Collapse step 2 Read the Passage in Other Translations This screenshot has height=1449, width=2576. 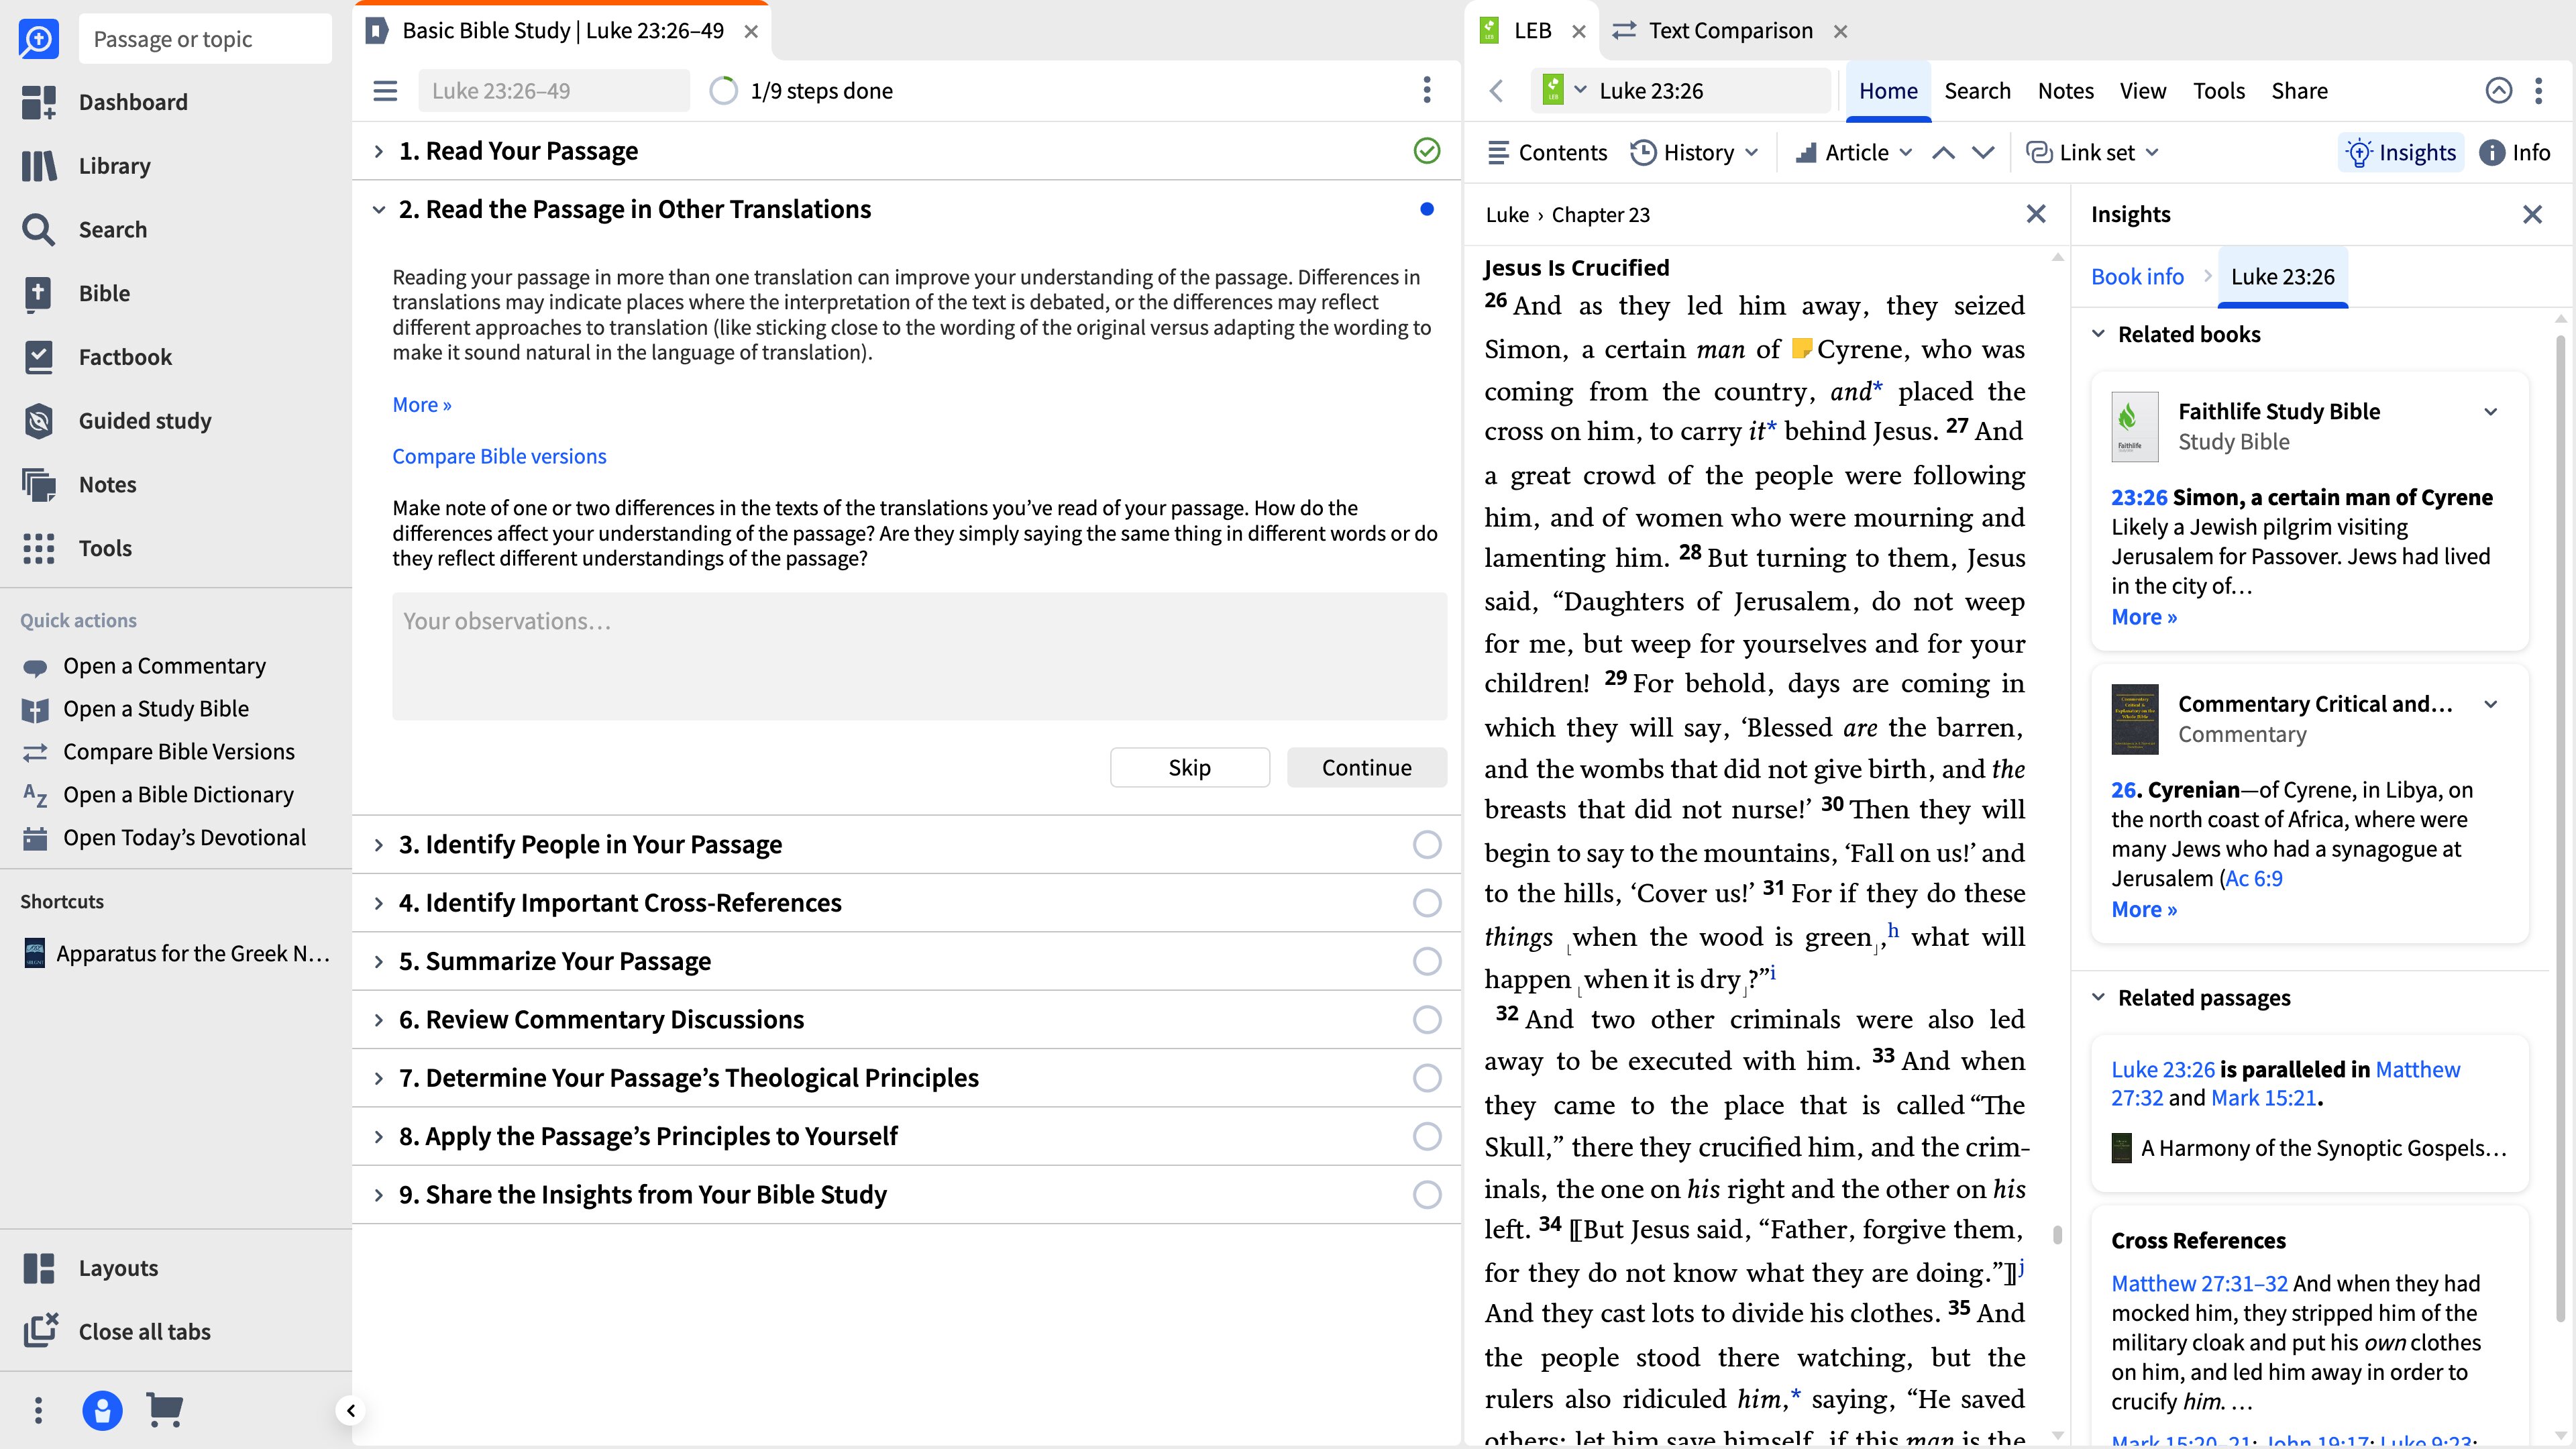pyautogui.click(x=379, y=210)
